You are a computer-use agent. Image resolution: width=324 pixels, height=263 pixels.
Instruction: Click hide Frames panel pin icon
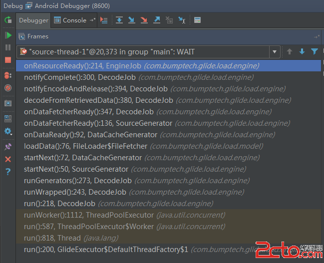click(x=317, y=37)
